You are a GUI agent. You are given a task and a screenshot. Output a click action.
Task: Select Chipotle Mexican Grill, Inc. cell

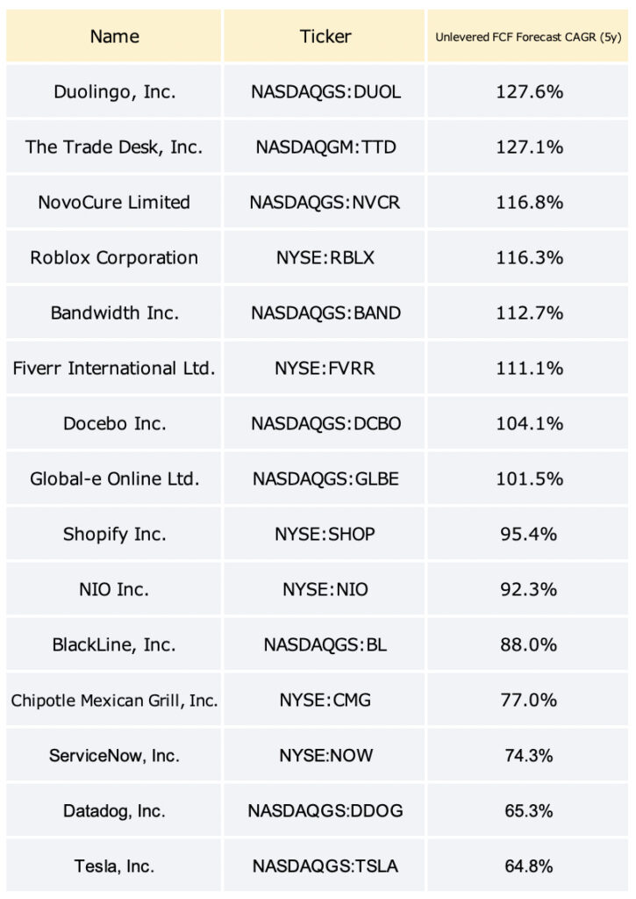[x=113, y=700]
